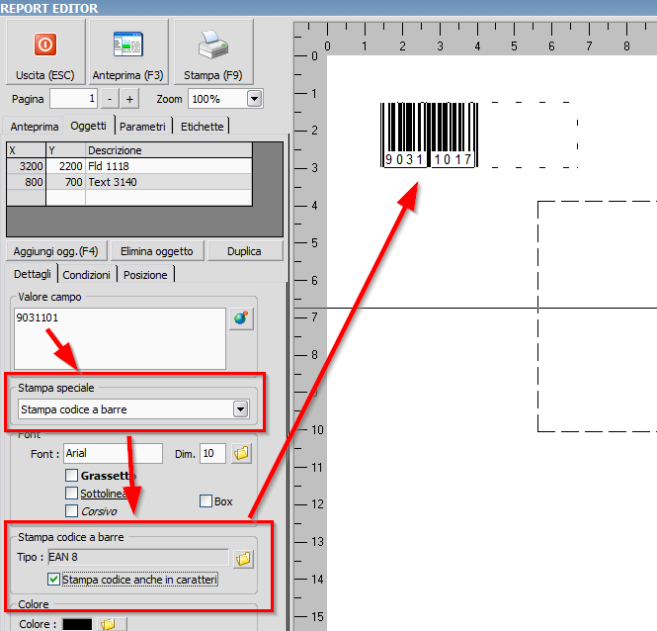Open the Posizione tab
The height and width of the screenshot is (631, 657).
pos(145,275)
